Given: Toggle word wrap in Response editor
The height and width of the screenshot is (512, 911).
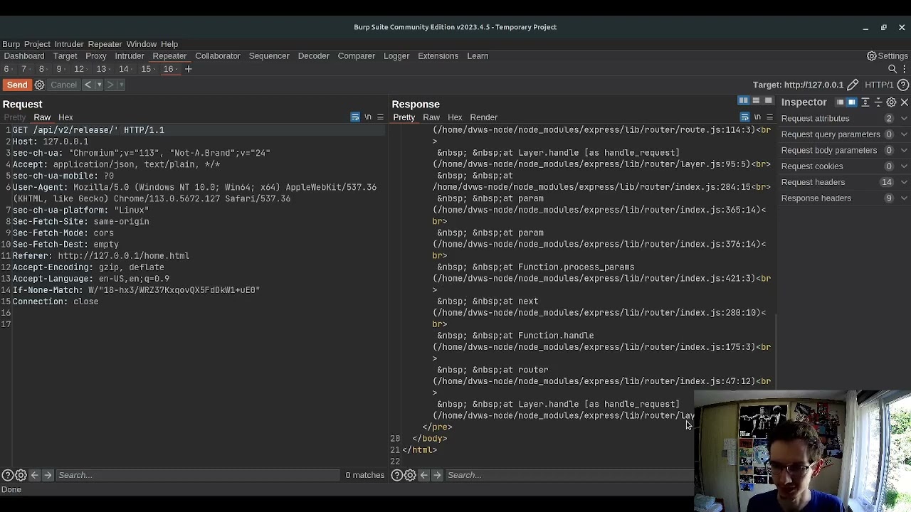Looking at the screenshot, I should pos(744,117).
